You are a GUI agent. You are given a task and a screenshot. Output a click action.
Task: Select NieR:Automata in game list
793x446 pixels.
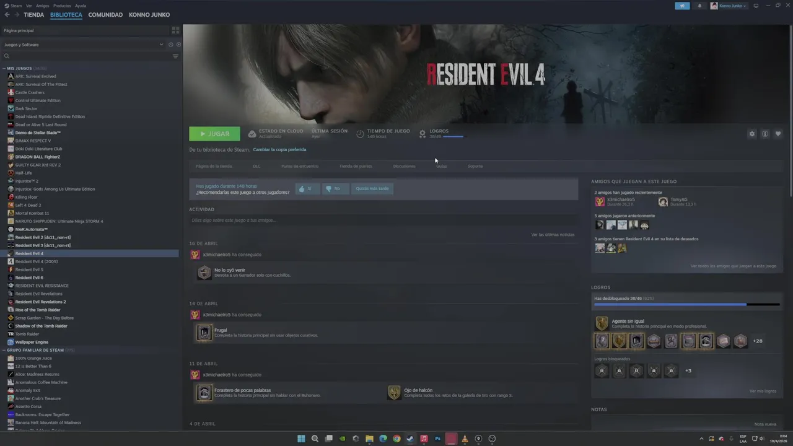[32, 229]
